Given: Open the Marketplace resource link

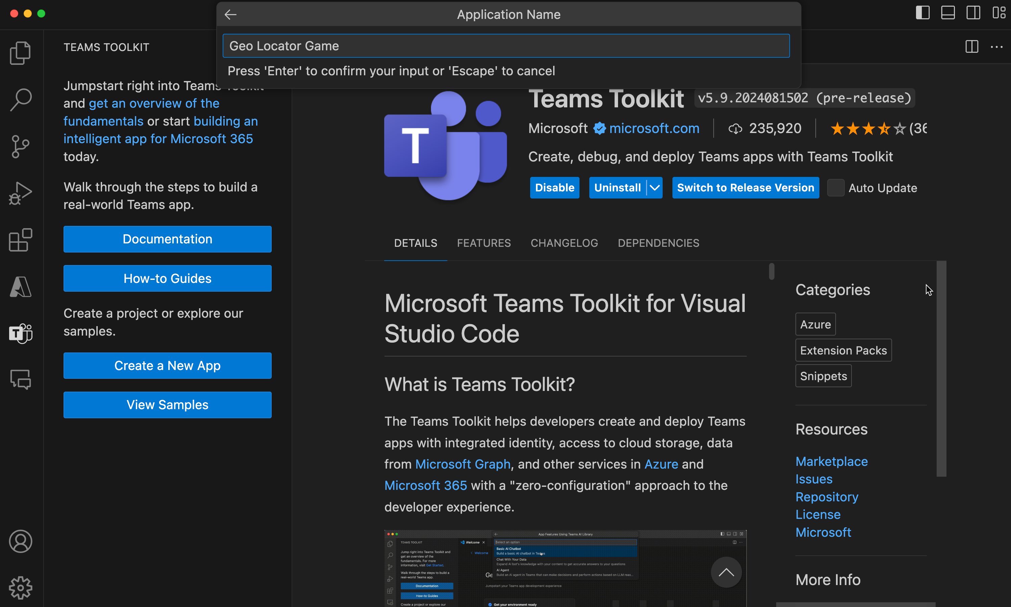Looking at the screenshot, I should coord(831,461).
